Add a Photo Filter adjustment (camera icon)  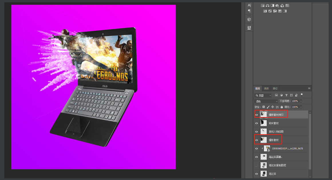(277, 5)
